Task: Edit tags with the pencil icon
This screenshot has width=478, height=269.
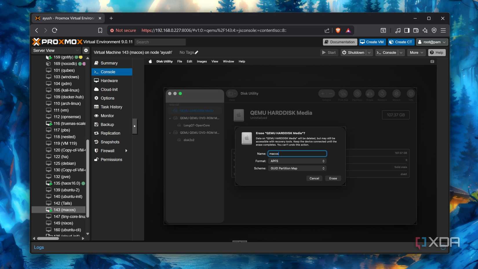Action: coord(196,52)
